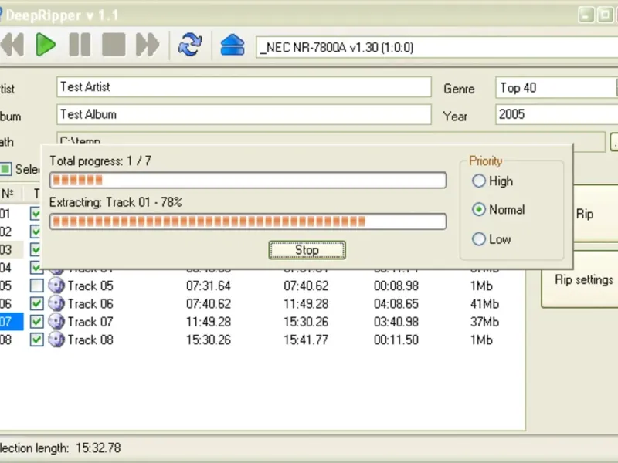Viewport: 618px width, 463px height.
Task: Click length value 03:40.98
Action: pyautogui.click(x=396, y=322)
